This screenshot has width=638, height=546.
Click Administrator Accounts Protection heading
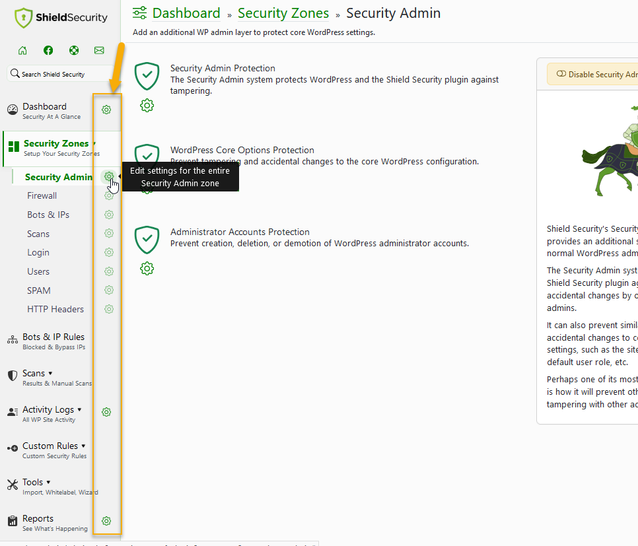pyautogui.click(x=240, y=232)
